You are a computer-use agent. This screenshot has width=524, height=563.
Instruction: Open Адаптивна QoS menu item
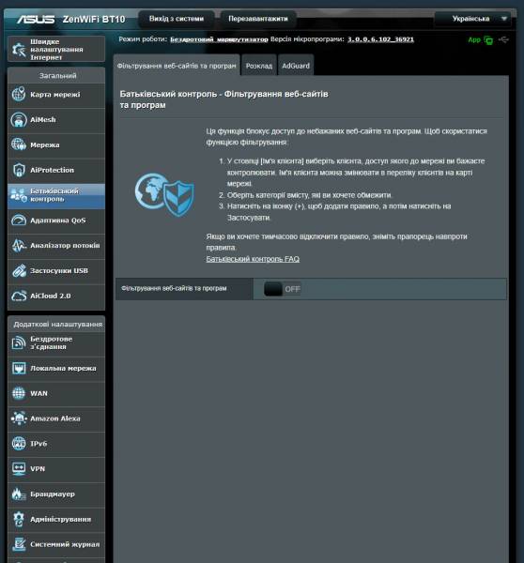point(56,221)
